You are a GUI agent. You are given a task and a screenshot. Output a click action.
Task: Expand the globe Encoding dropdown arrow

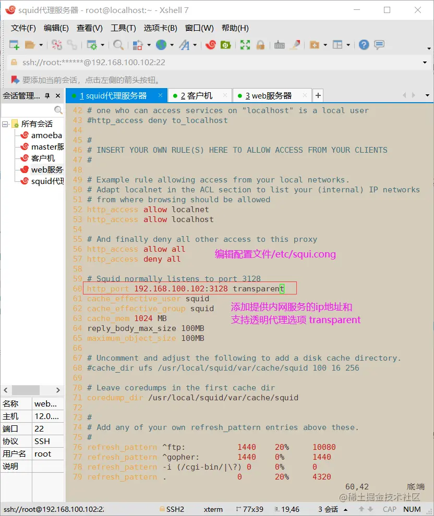172,45
